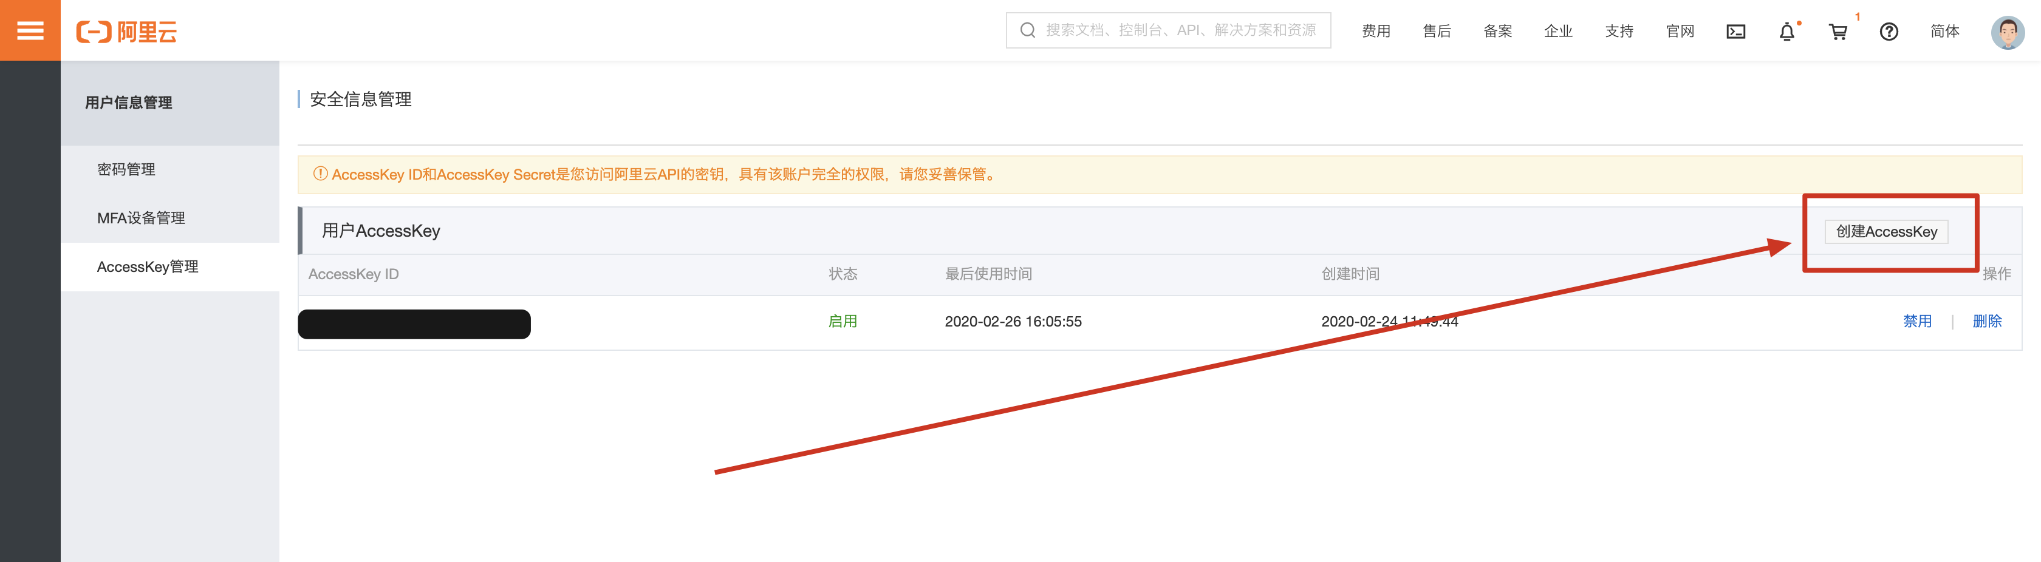Open the shopping cart
This screenshot has height=562, width=2041.
click(1838, 32)
